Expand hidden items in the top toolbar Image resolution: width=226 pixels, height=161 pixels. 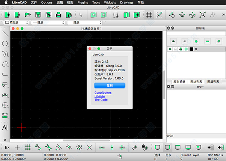click(223, 15)
